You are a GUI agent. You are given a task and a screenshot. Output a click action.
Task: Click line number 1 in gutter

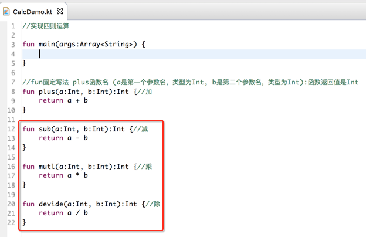click(13, 26)
